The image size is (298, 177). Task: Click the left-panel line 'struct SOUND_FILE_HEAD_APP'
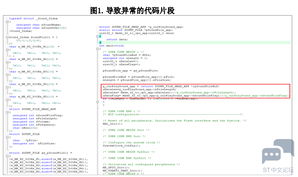[x=33, y=109]
